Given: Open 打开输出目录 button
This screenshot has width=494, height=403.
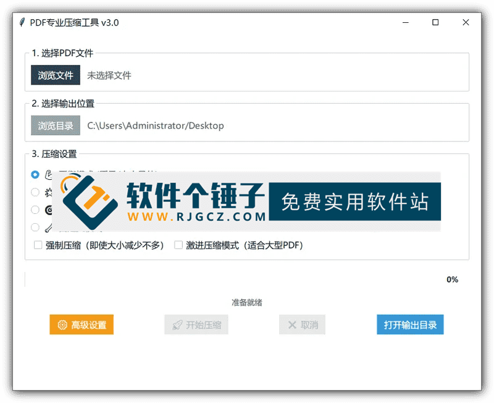Looking at the screenshot, I should point(410,325).
